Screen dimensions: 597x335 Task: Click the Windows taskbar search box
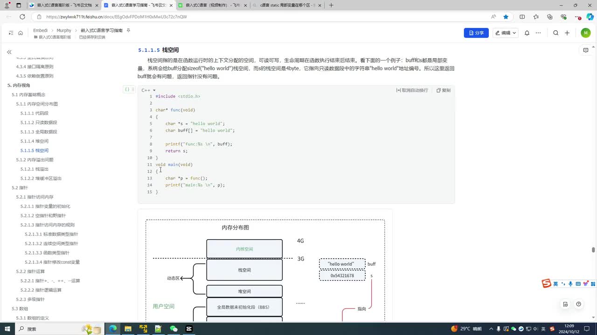point(60,329)
